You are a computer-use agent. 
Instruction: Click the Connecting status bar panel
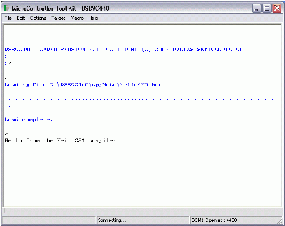(143, 220)
